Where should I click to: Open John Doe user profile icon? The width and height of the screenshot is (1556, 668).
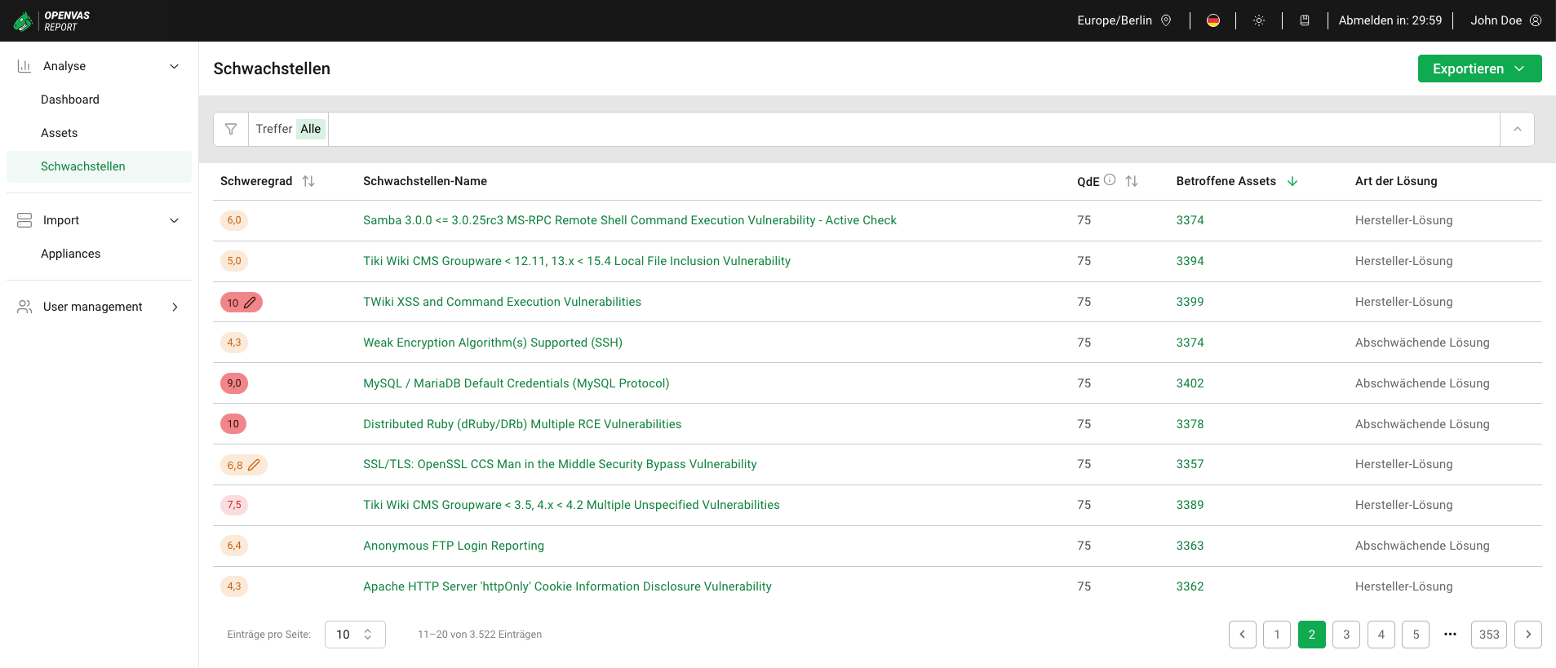[1536, 20]
